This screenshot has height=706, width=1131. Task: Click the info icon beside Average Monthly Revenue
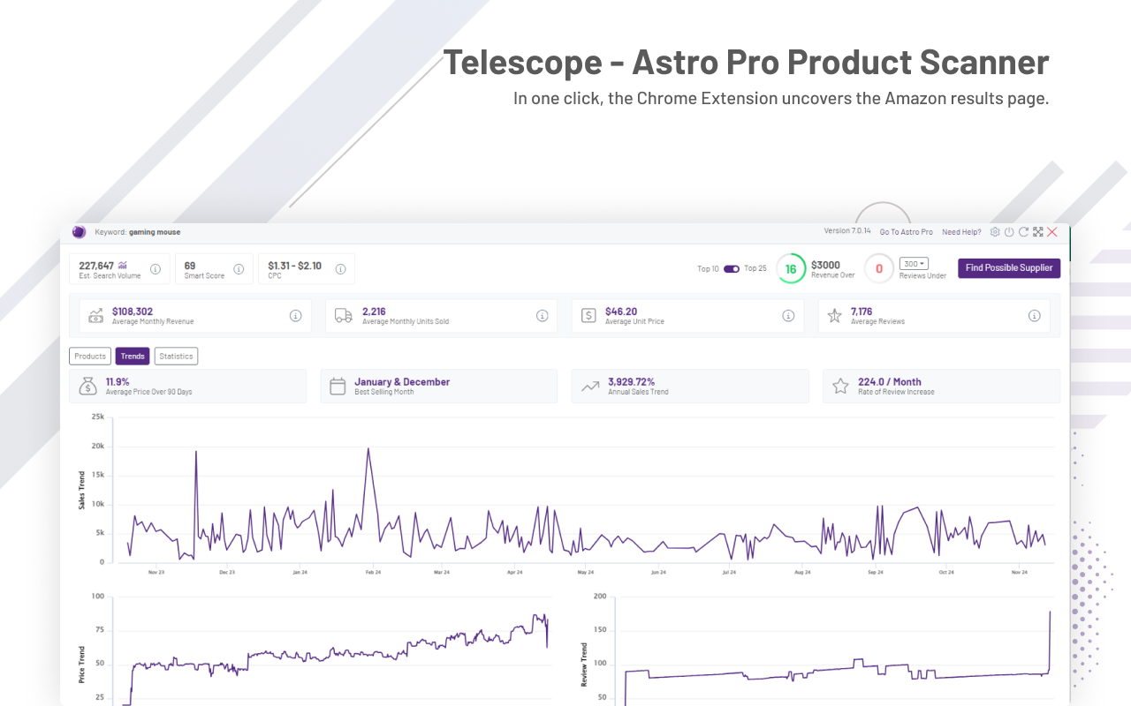295,315
